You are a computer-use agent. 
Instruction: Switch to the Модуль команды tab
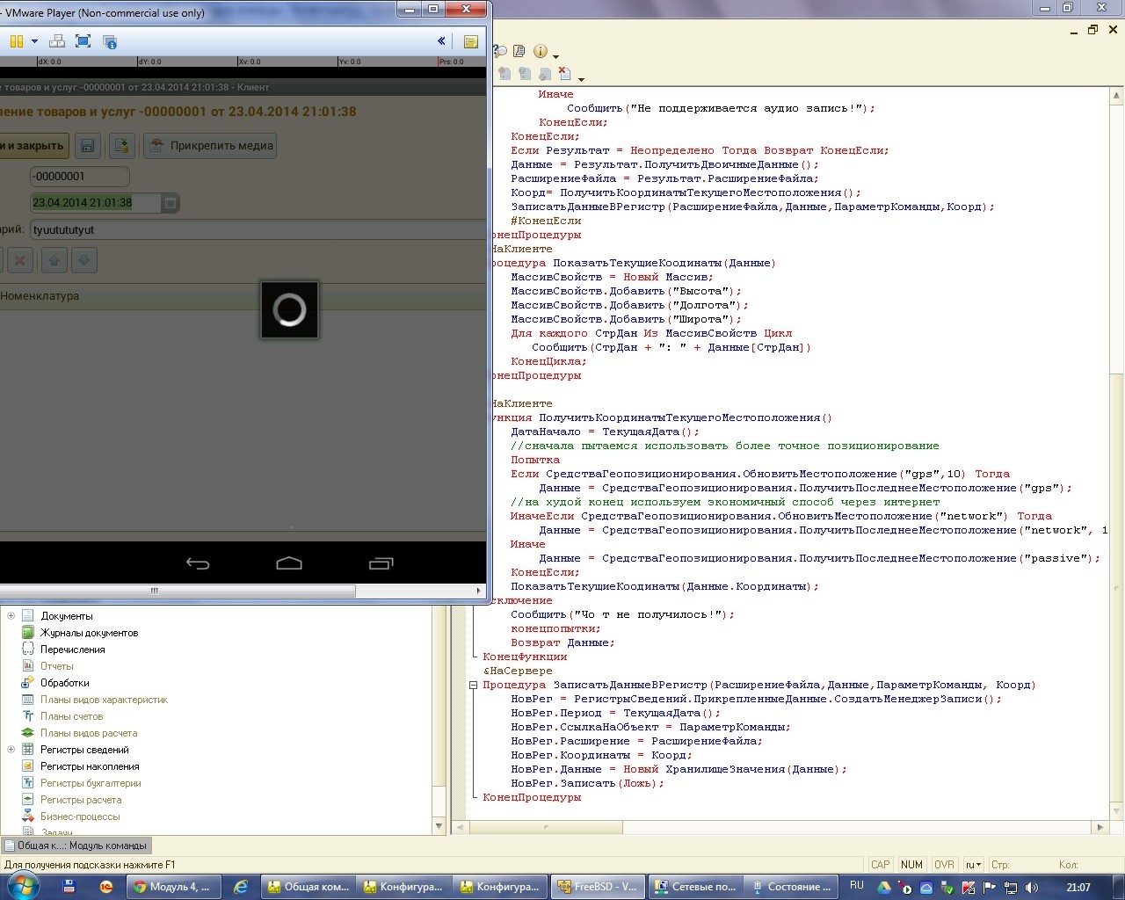[76, 846]
